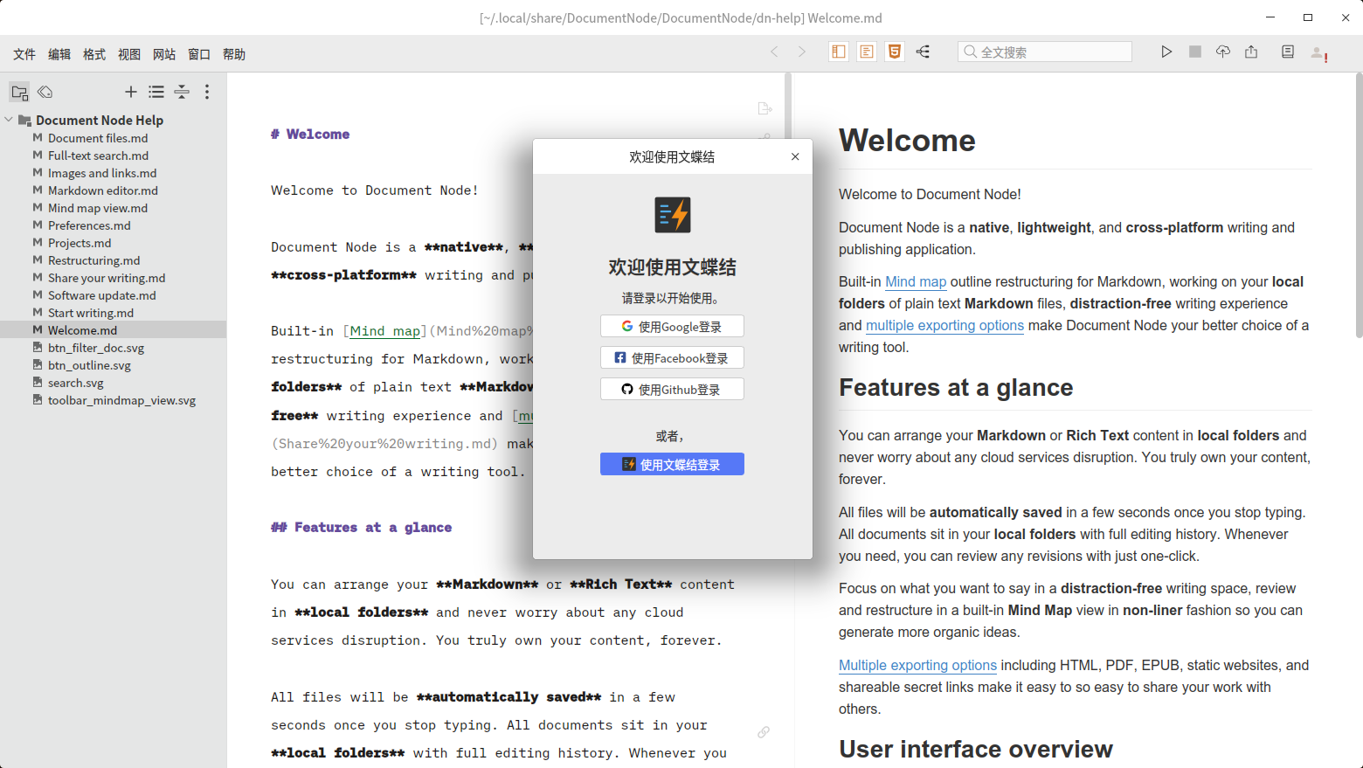Toggle the HTML preview pane button
This screenshot has height=768, width=1363.
click(x=895, y=52)
